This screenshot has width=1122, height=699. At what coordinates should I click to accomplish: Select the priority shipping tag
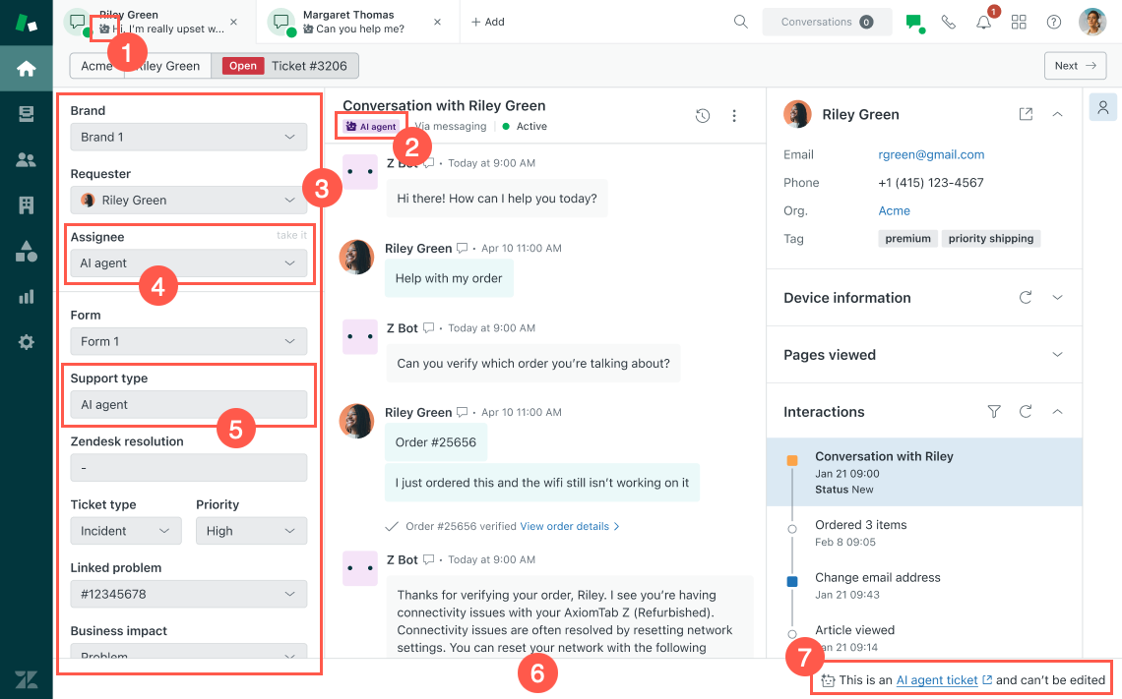pyautogui.click(x=990, y=239)
